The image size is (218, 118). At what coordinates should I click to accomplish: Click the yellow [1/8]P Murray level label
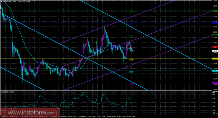(131, 60)
